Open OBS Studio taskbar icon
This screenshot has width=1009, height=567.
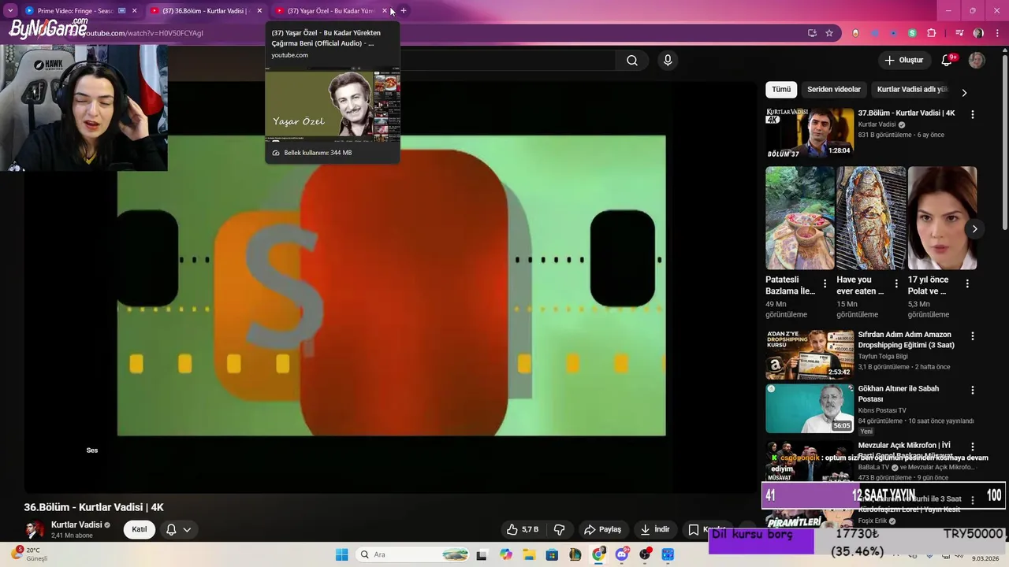(x=646, y=554)
